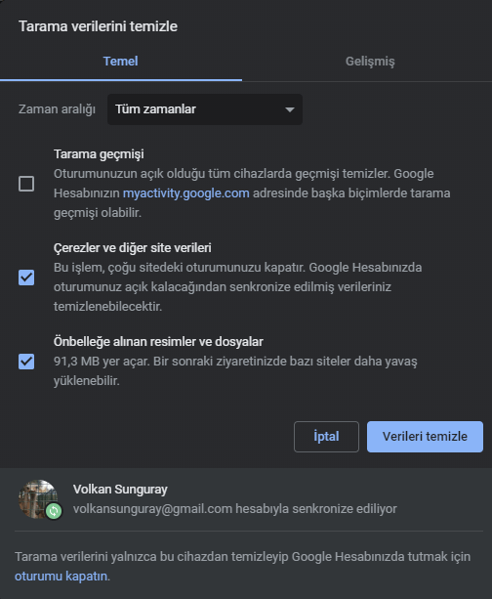Click the dropdown arrow beside Tüm zamanlar
Viewport: 492px width, 599px height.
290,109
